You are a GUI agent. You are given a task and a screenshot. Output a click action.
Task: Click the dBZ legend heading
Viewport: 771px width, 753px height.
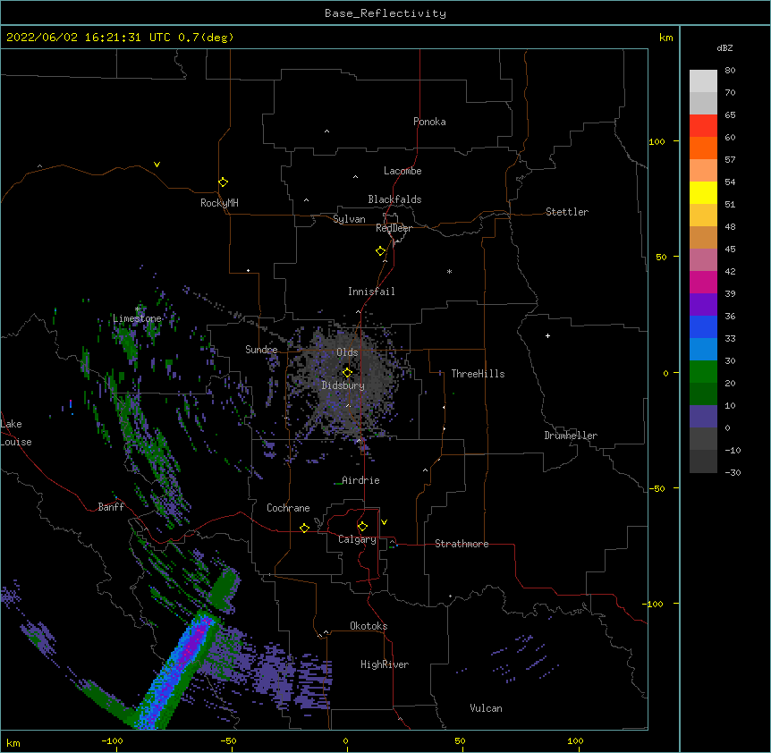pos(724,48)
